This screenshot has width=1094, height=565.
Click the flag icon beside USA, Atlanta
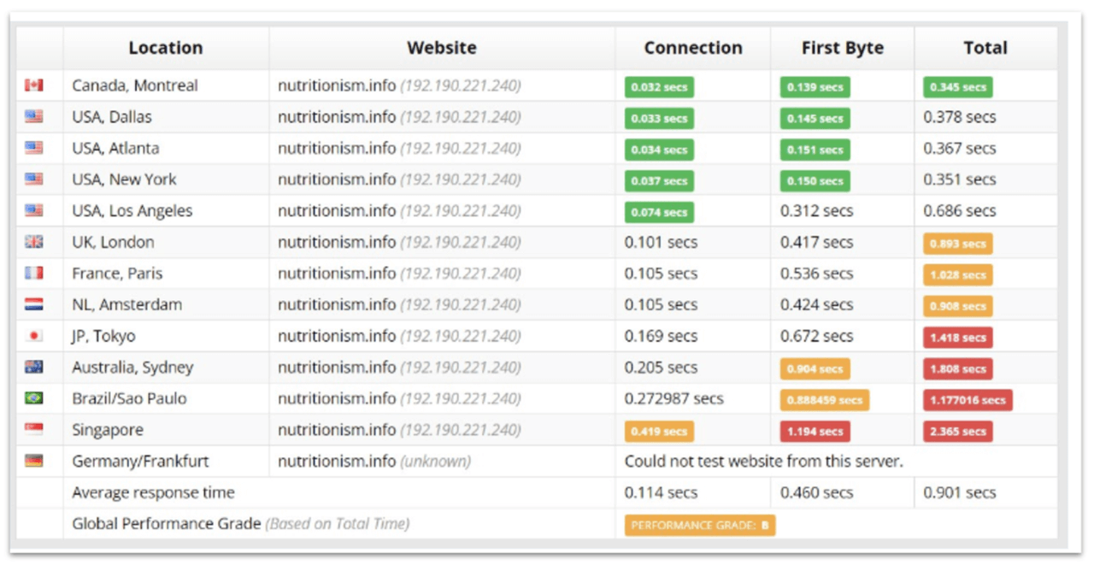pyautogui.click(x=34, y=148)
